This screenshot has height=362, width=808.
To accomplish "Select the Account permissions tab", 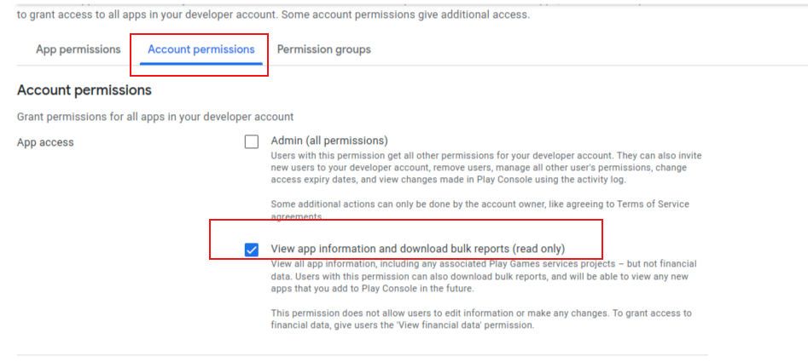I will [201, 49].
